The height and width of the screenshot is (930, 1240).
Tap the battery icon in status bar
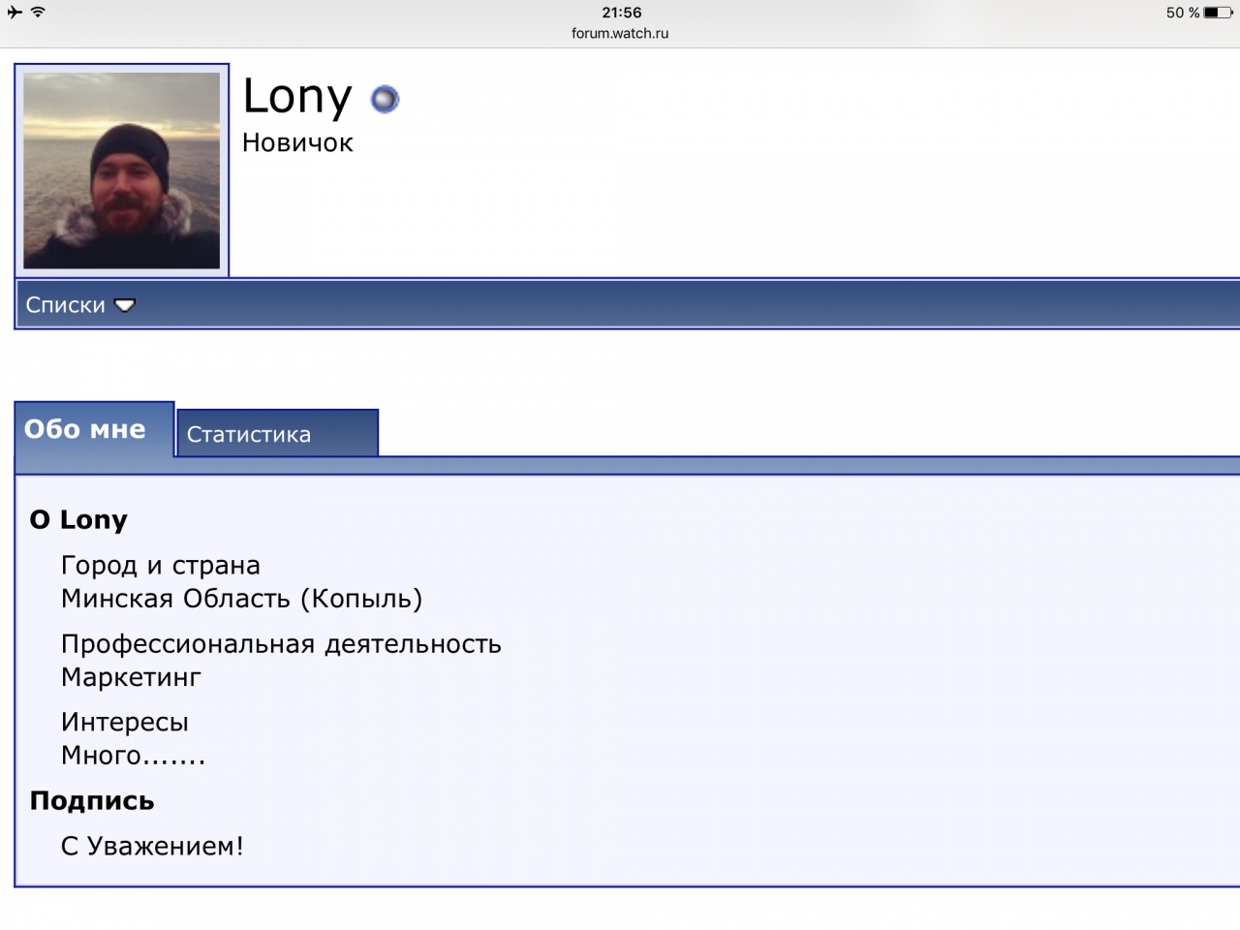(x=1219, y=13)
